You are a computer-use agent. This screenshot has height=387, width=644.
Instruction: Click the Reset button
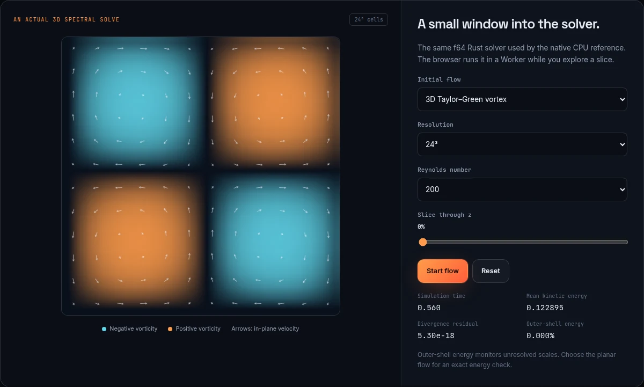click(491, 271)
